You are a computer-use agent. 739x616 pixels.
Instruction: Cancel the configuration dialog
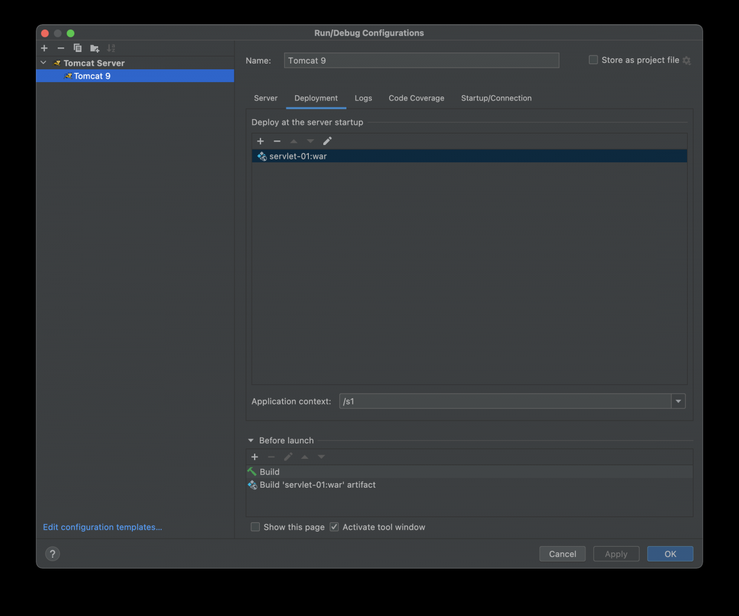coord(562,554)
